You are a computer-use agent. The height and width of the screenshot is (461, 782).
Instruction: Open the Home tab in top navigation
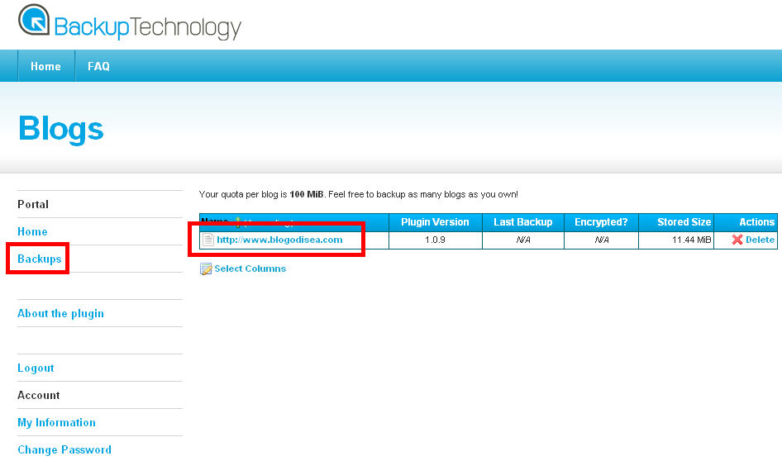click(45, 66)
